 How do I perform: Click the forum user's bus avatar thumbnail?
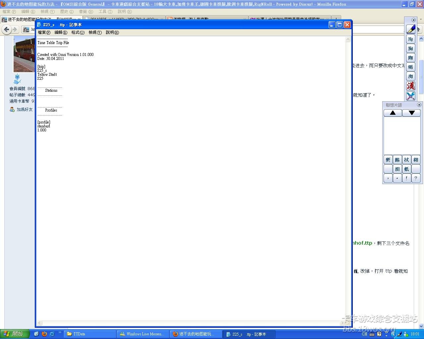tap(24, 54)
